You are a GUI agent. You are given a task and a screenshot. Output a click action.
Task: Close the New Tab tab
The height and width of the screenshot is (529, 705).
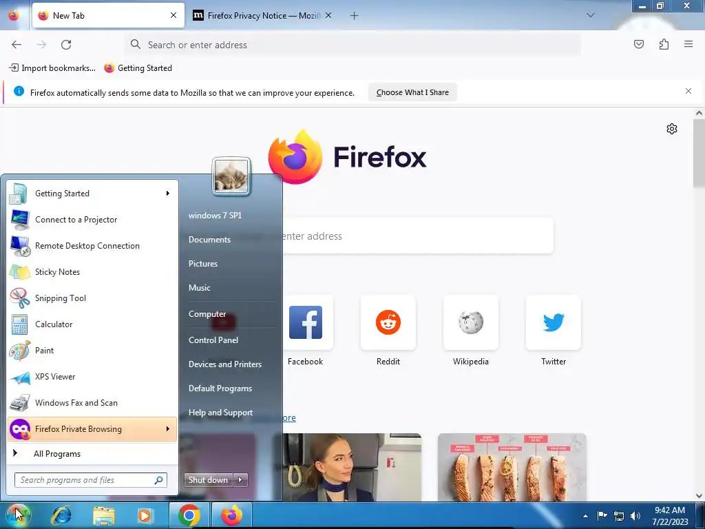point(173,15)
